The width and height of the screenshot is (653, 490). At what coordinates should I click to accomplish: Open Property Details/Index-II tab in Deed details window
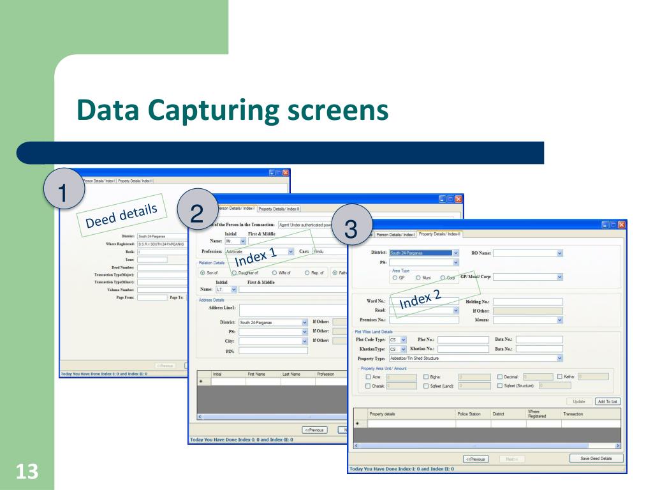point(135,181)
